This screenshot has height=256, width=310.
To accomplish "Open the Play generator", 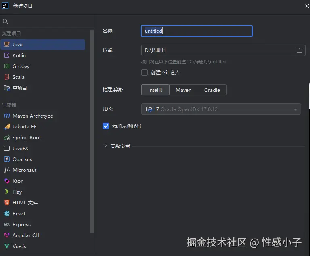I will 43,192.
